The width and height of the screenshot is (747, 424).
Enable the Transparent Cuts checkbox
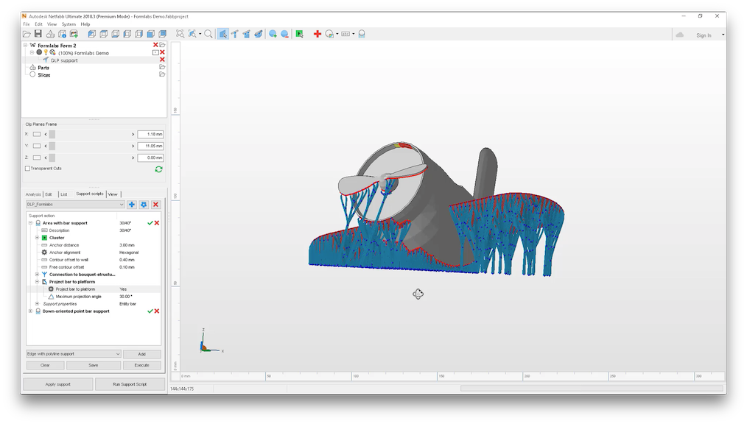coord(27,169)
